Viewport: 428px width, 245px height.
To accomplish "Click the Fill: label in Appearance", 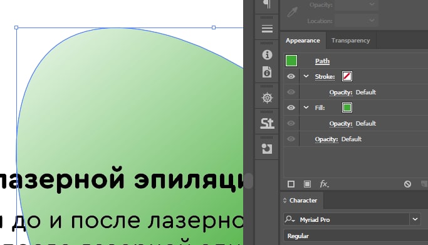I will pyautogui.click(x=320, y=107).
